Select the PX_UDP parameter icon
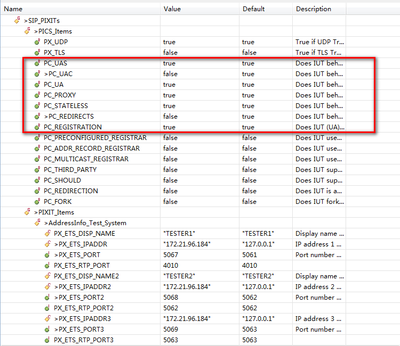400x346 pixels. coord(37,42)
